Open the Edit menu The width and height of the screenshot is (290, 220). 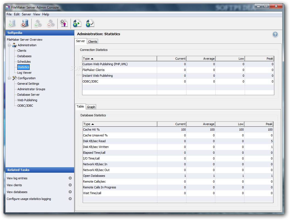click(x=17, y=14)
